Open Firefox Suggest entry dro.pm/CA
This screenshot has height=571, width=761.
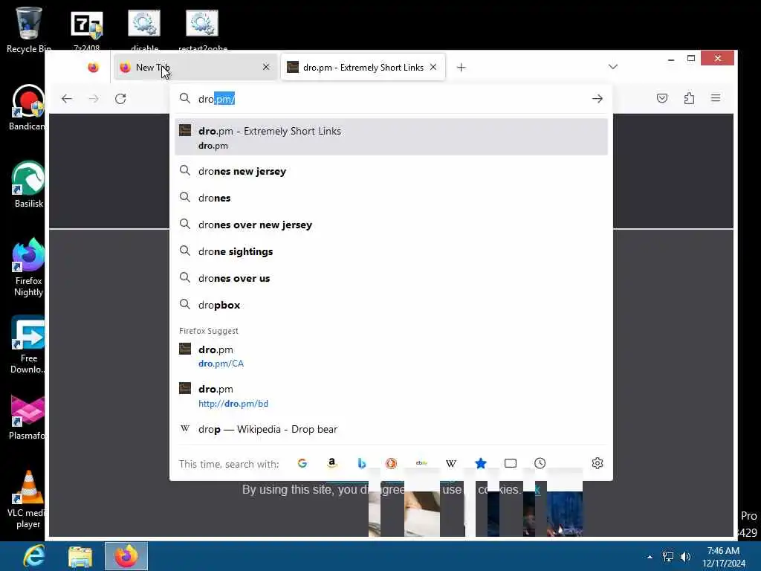coord(391,356)
